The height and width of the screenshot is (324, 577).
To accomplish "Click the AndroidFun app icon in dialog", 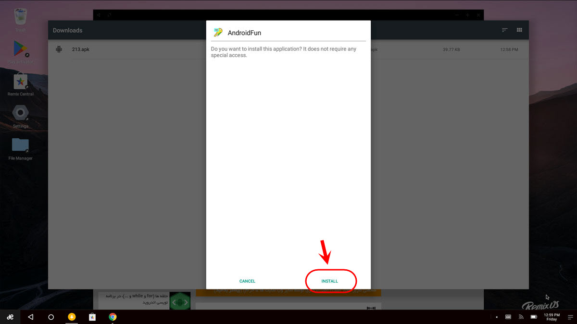I will point(218,33).
